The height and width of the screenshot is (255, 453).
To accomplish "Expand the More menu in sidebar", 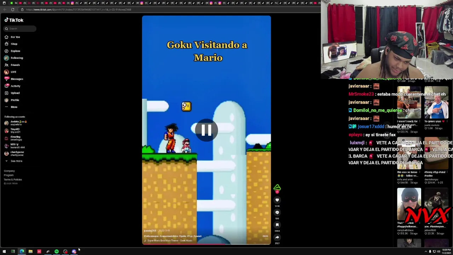I will pos(11,107).
